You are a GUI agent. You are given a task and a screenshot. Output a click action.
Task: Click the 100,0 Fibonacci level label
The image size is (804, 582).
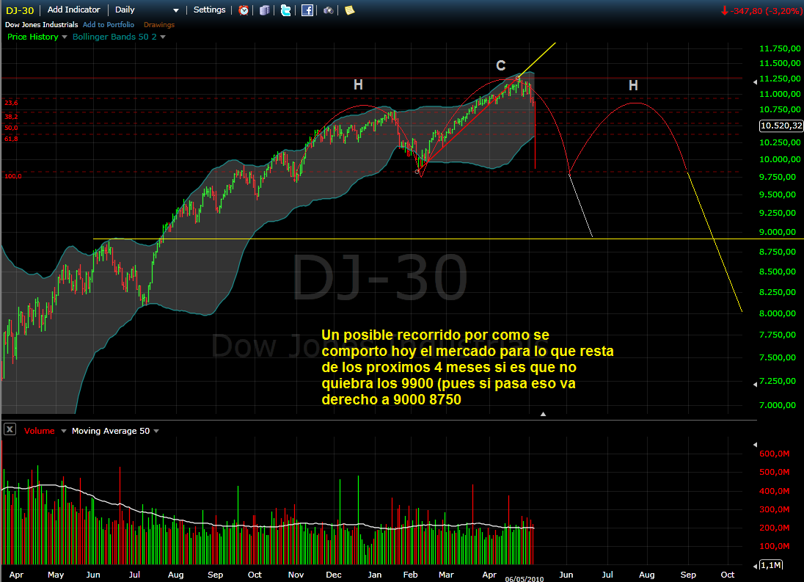(13, 176)
